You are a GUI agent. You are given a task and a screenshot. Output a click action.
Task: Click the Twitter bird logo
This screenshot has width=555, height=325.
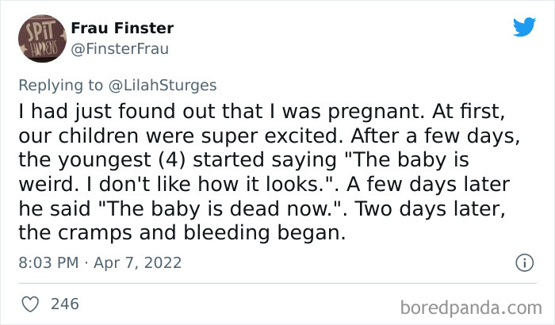[524, 27]
